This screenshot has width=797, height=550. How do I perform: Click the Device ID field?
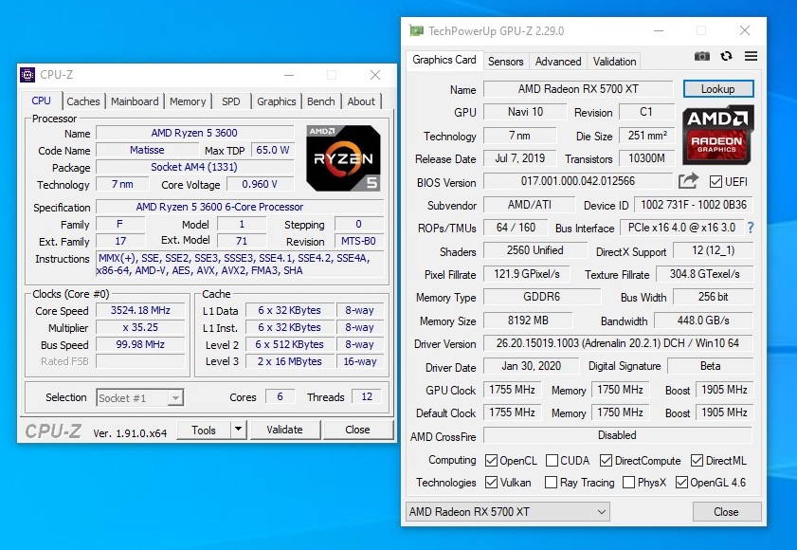[694, 205]
